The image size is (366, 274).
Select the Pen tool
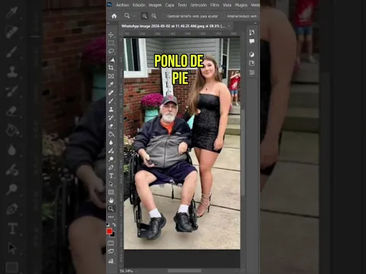coord(111,167)
